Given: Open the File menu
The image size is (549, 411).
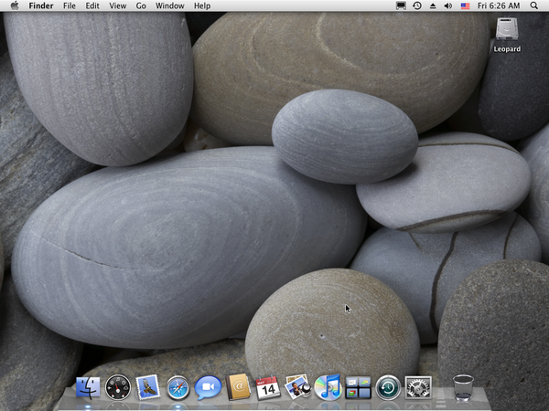Looking at the screenshot, I should pos(70,5).
